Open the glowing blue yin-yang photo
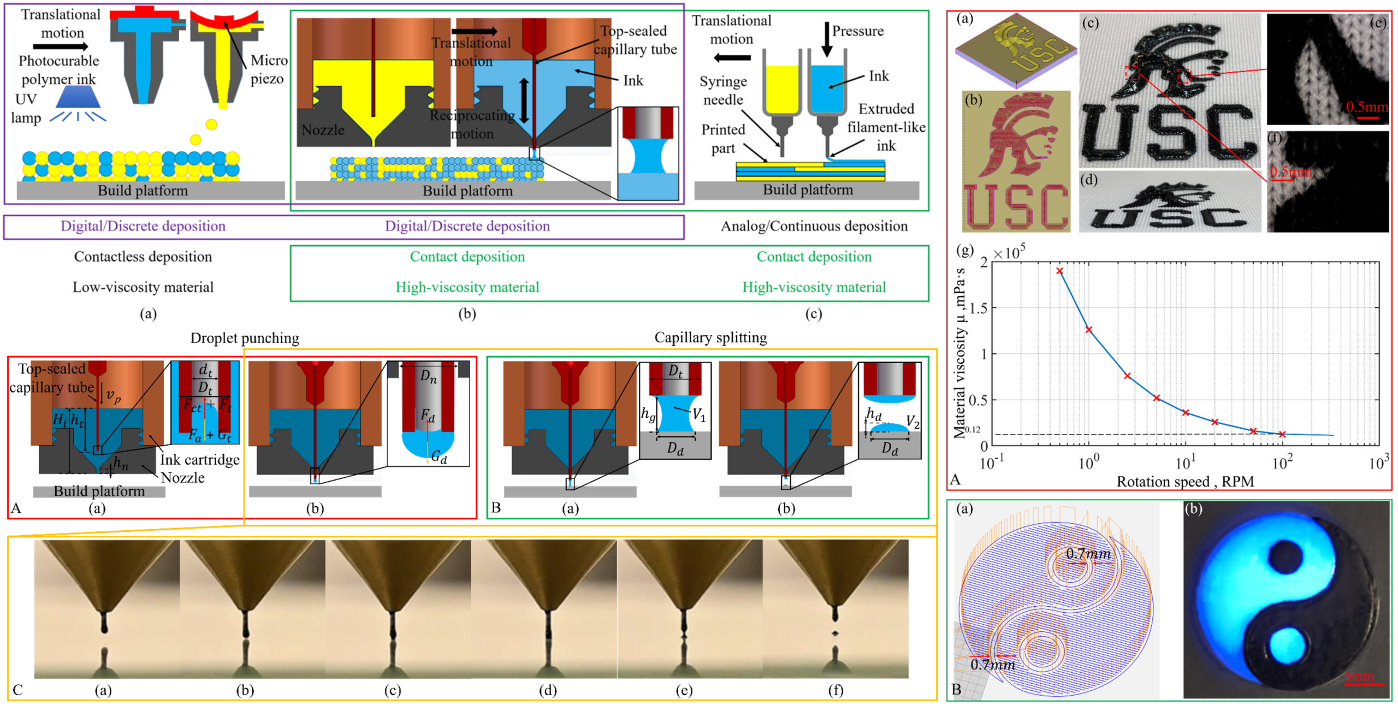The image size is (1398, 711). pyautogui.click(x=1286, y=600)
